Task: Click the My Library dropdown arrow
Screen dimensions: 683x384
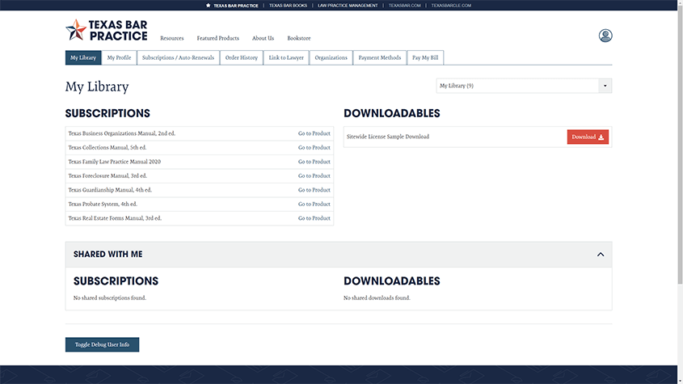Action: click(605, 86)
